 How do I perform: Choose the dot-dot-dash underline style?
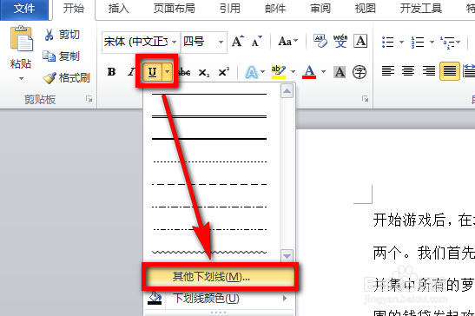[x=209, y=229]
